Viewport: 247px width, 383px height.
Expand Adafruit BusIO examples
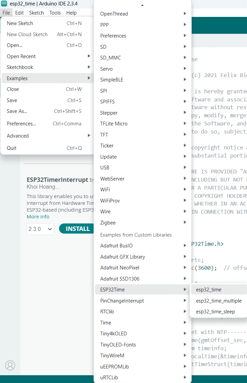142,245
